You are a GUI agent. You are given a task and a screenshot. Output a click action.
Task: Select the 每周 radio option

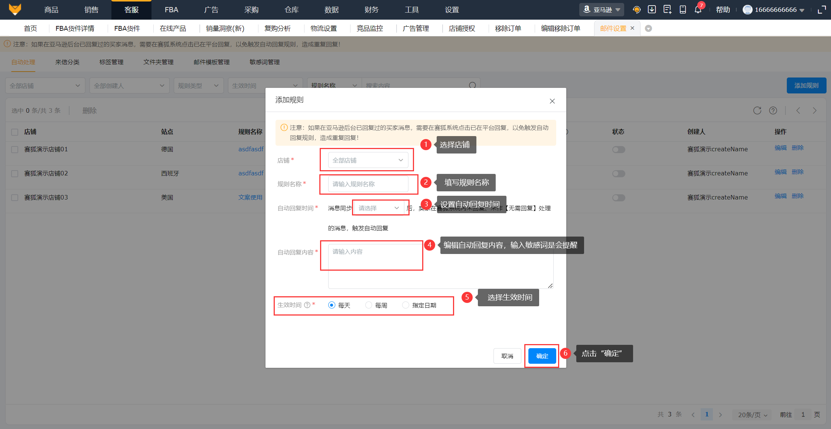pos(369,305)
